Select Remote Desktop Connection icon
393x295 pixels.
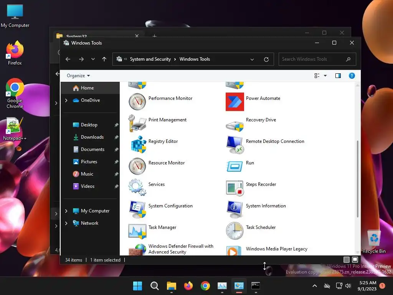(235, 145)
